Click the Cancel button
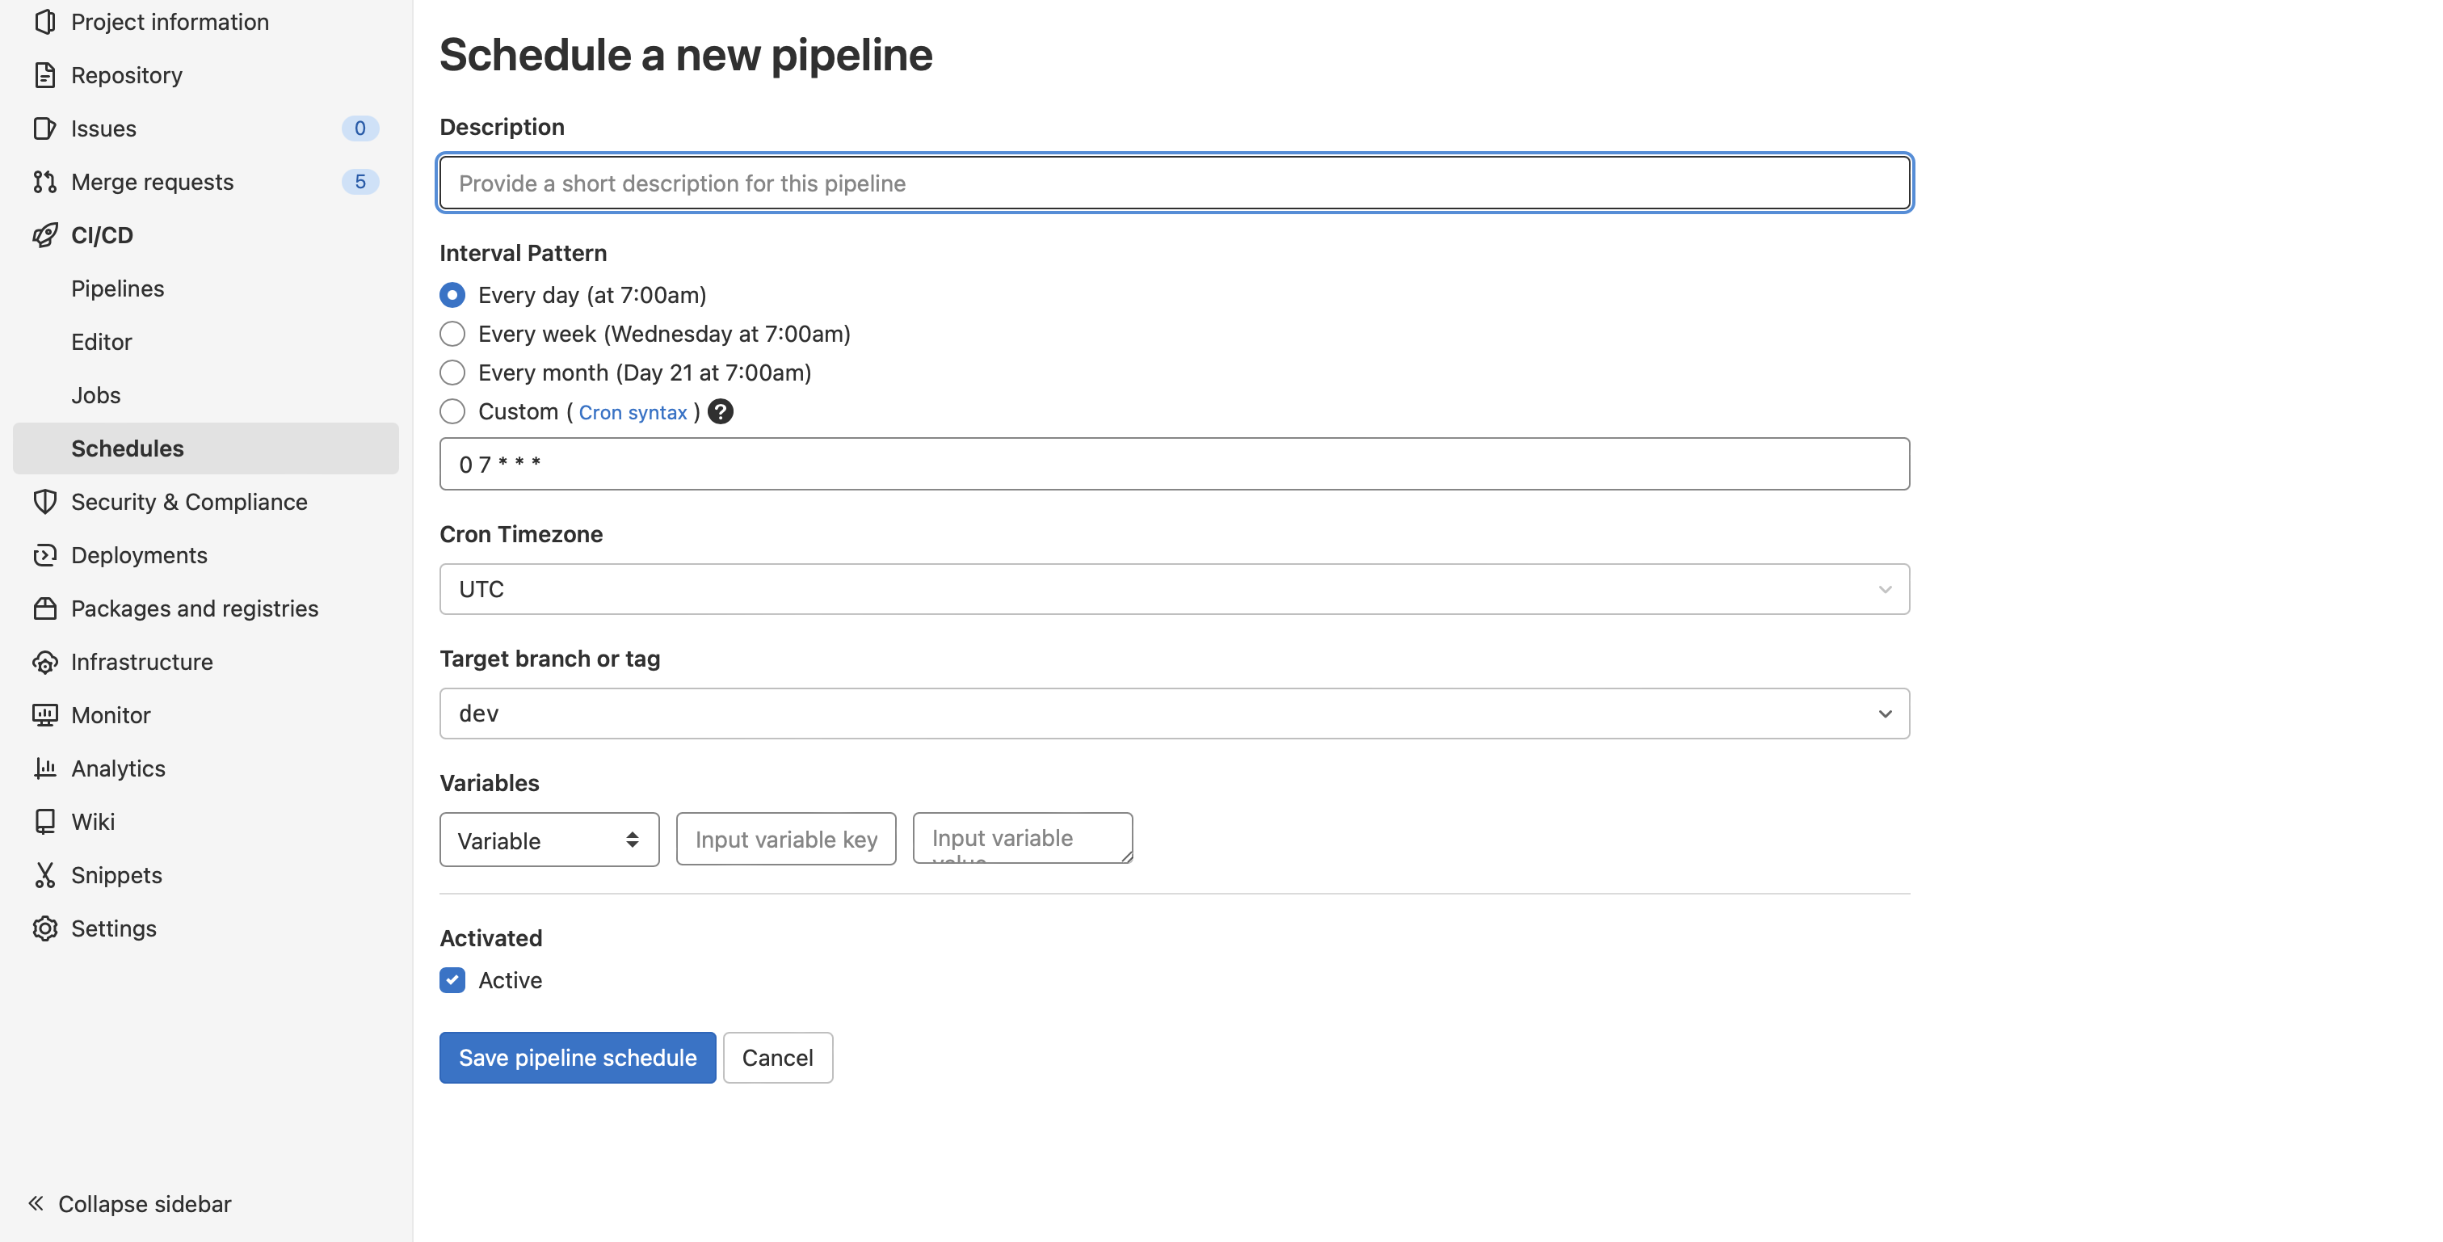2443x1242 pixels. (777, 1057)
